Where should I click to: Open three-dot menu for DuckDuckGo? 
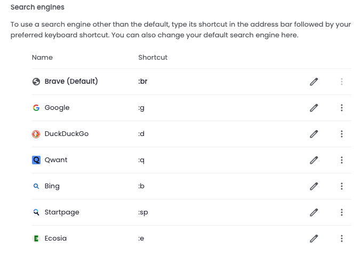342,134
